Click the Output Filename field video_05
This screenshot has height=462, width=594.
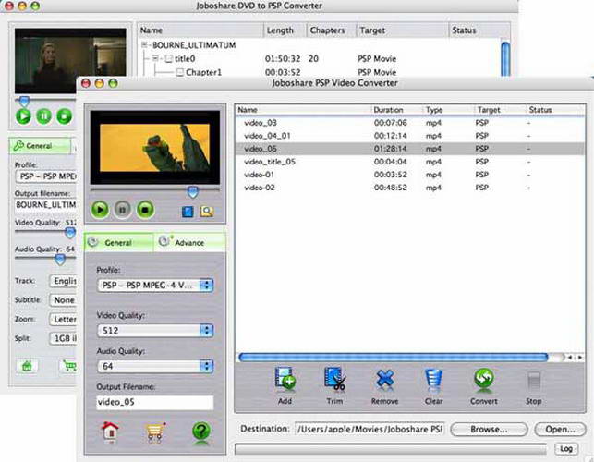point(155,402)
